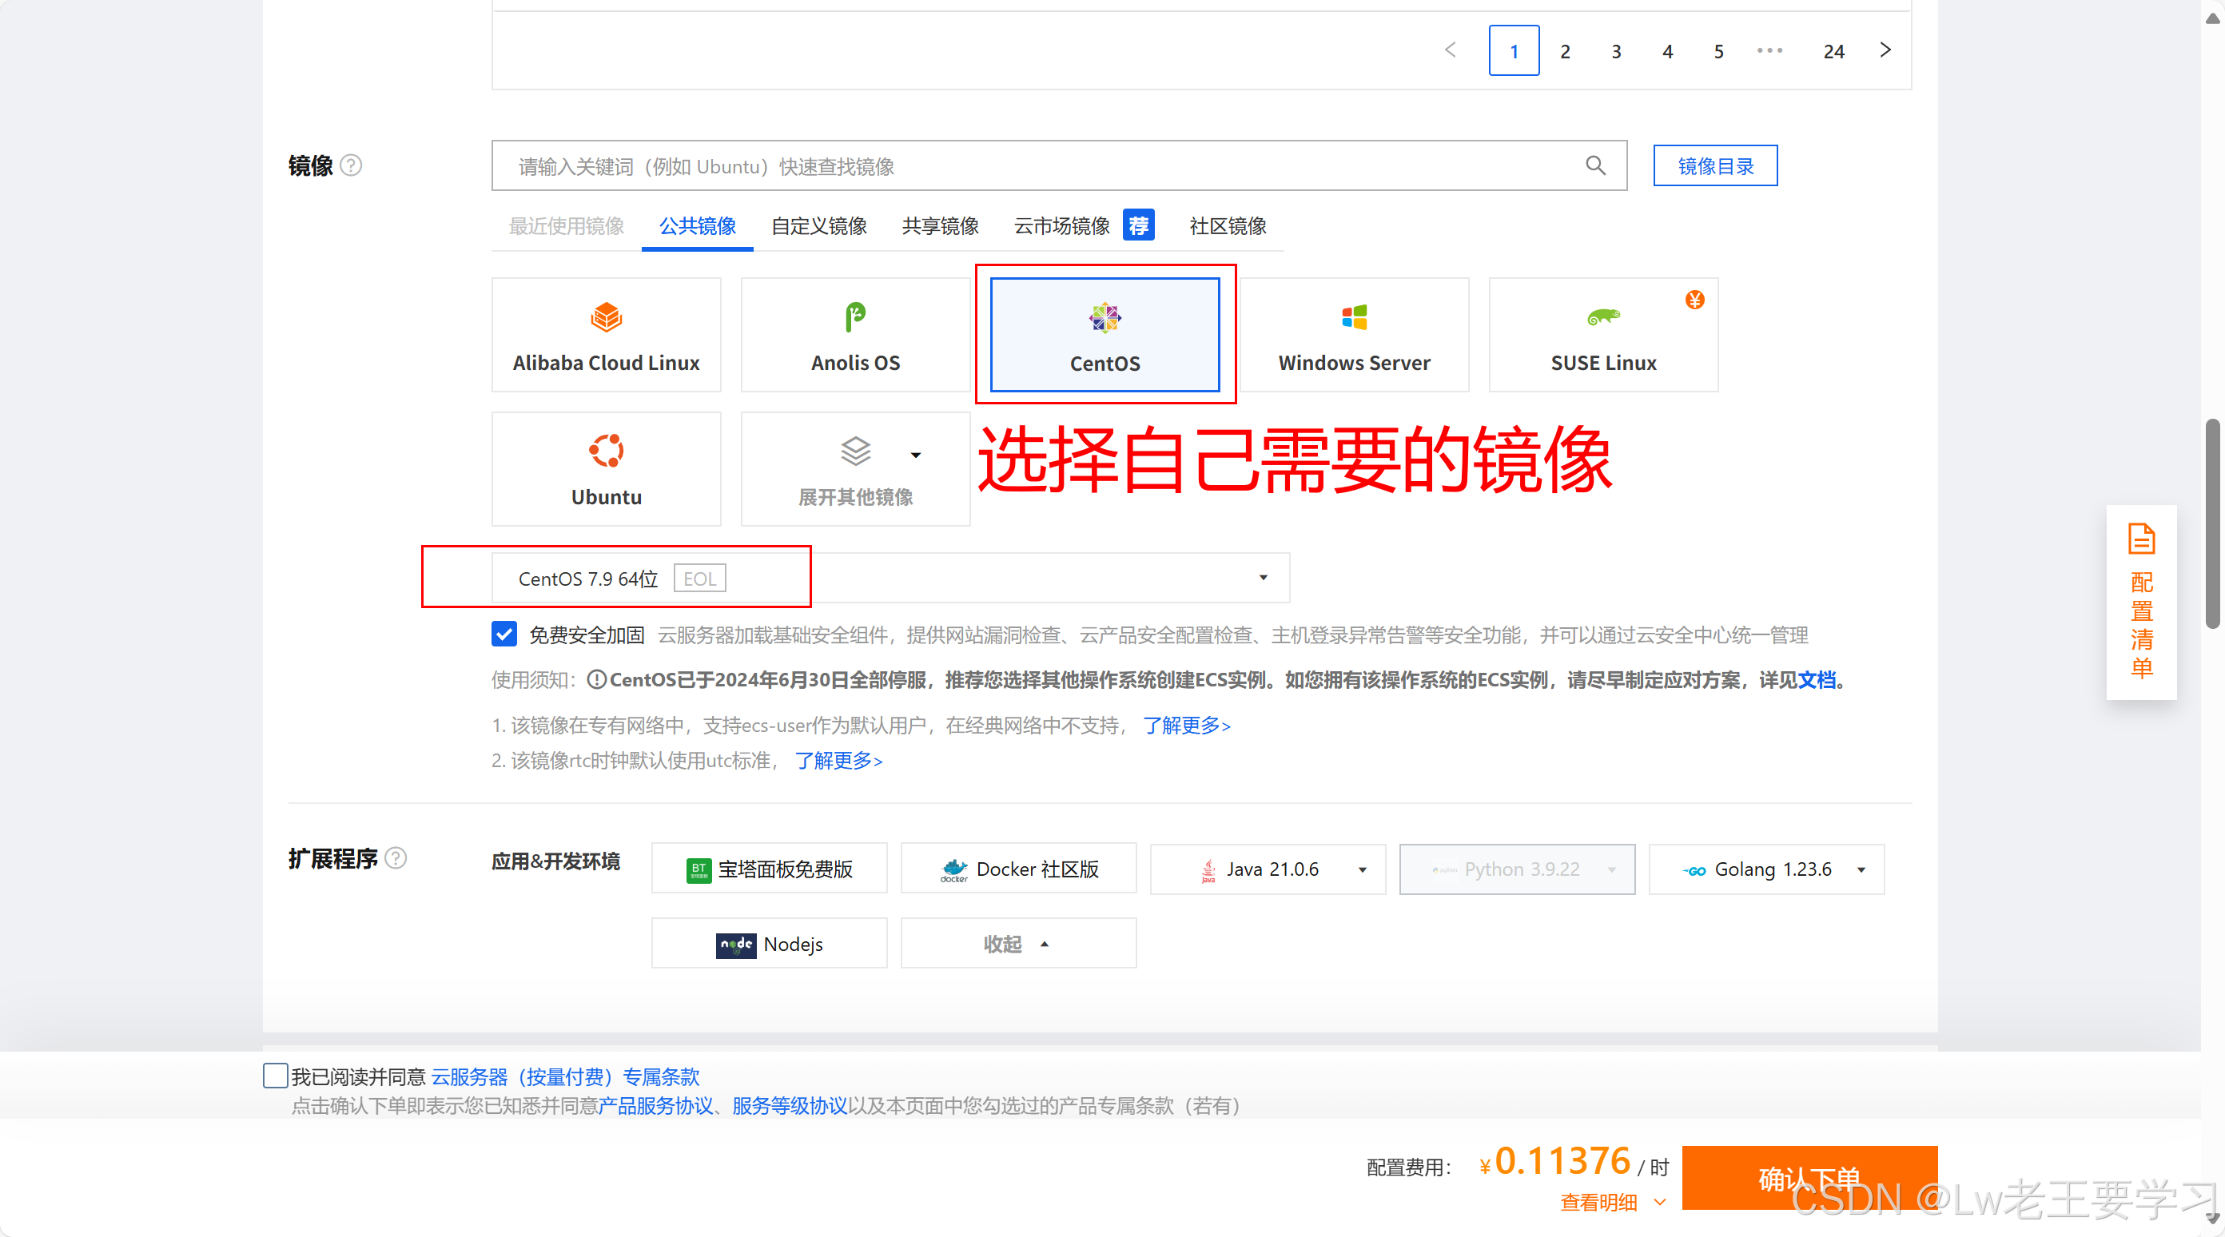The image size is (2225, 1237).
Task: Open the Java 21.0.6 version dropdown
Action: pos(1267,869)
